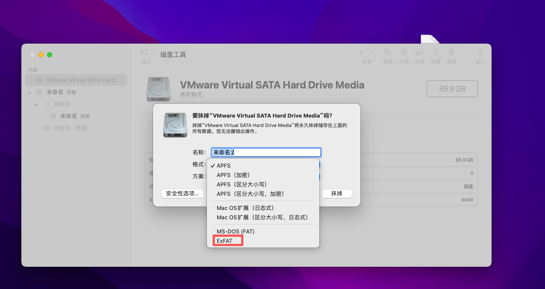Screen dimensions: 545x289
Task: Click the 85.9 GB capacity badge
Action: [x=452, y=88]
